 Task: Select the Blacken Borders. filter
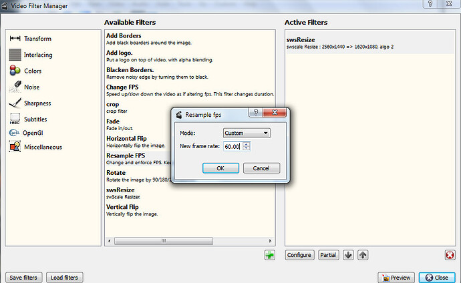(190, 73)
